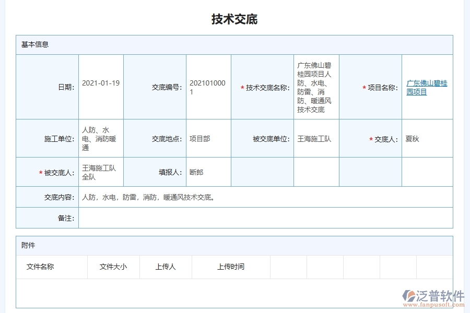
Task: Open the 广东佛山碧桂园项目 project link
Action: point(427,87)
